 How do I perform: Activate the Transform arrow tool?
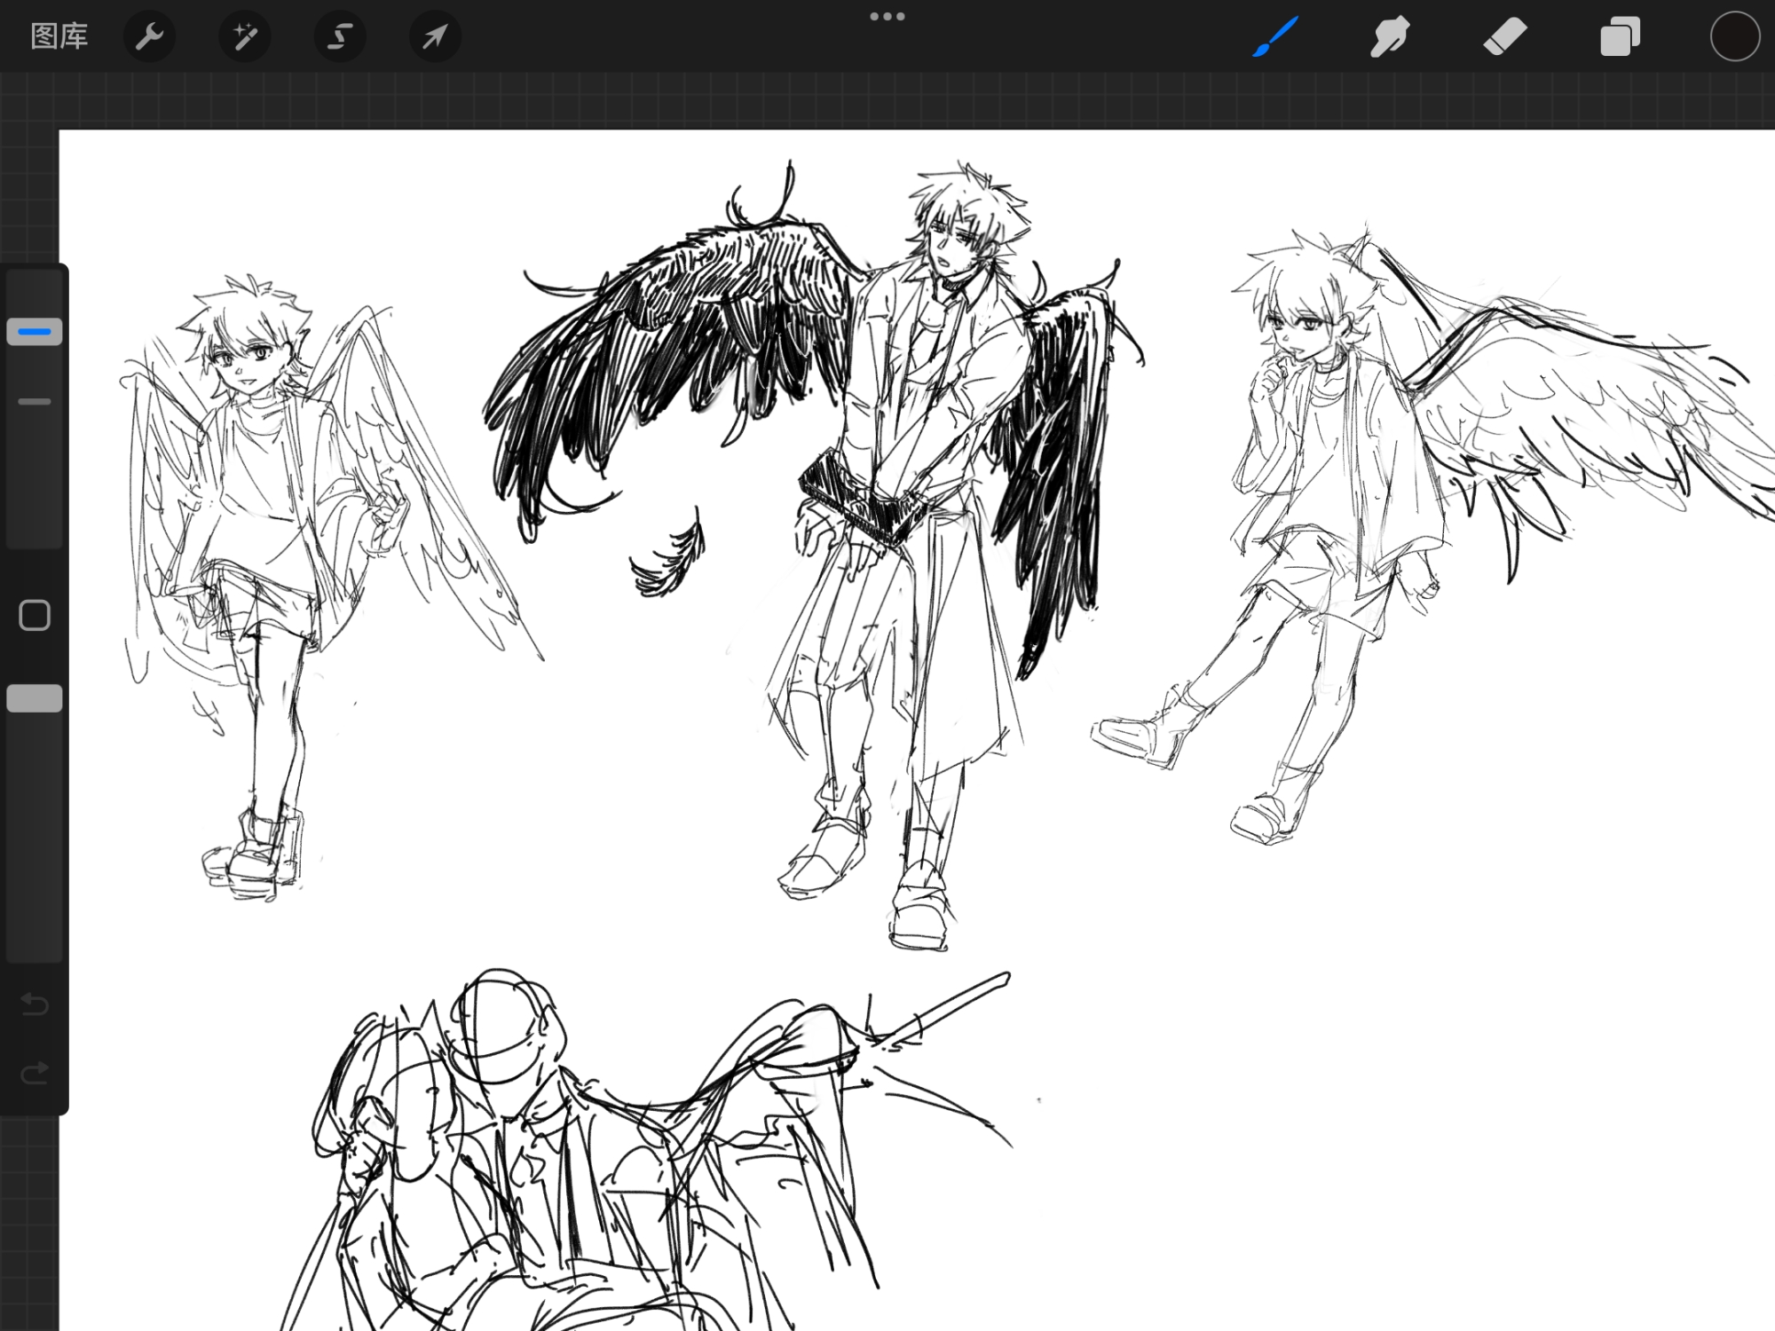[x=434, y=36]
